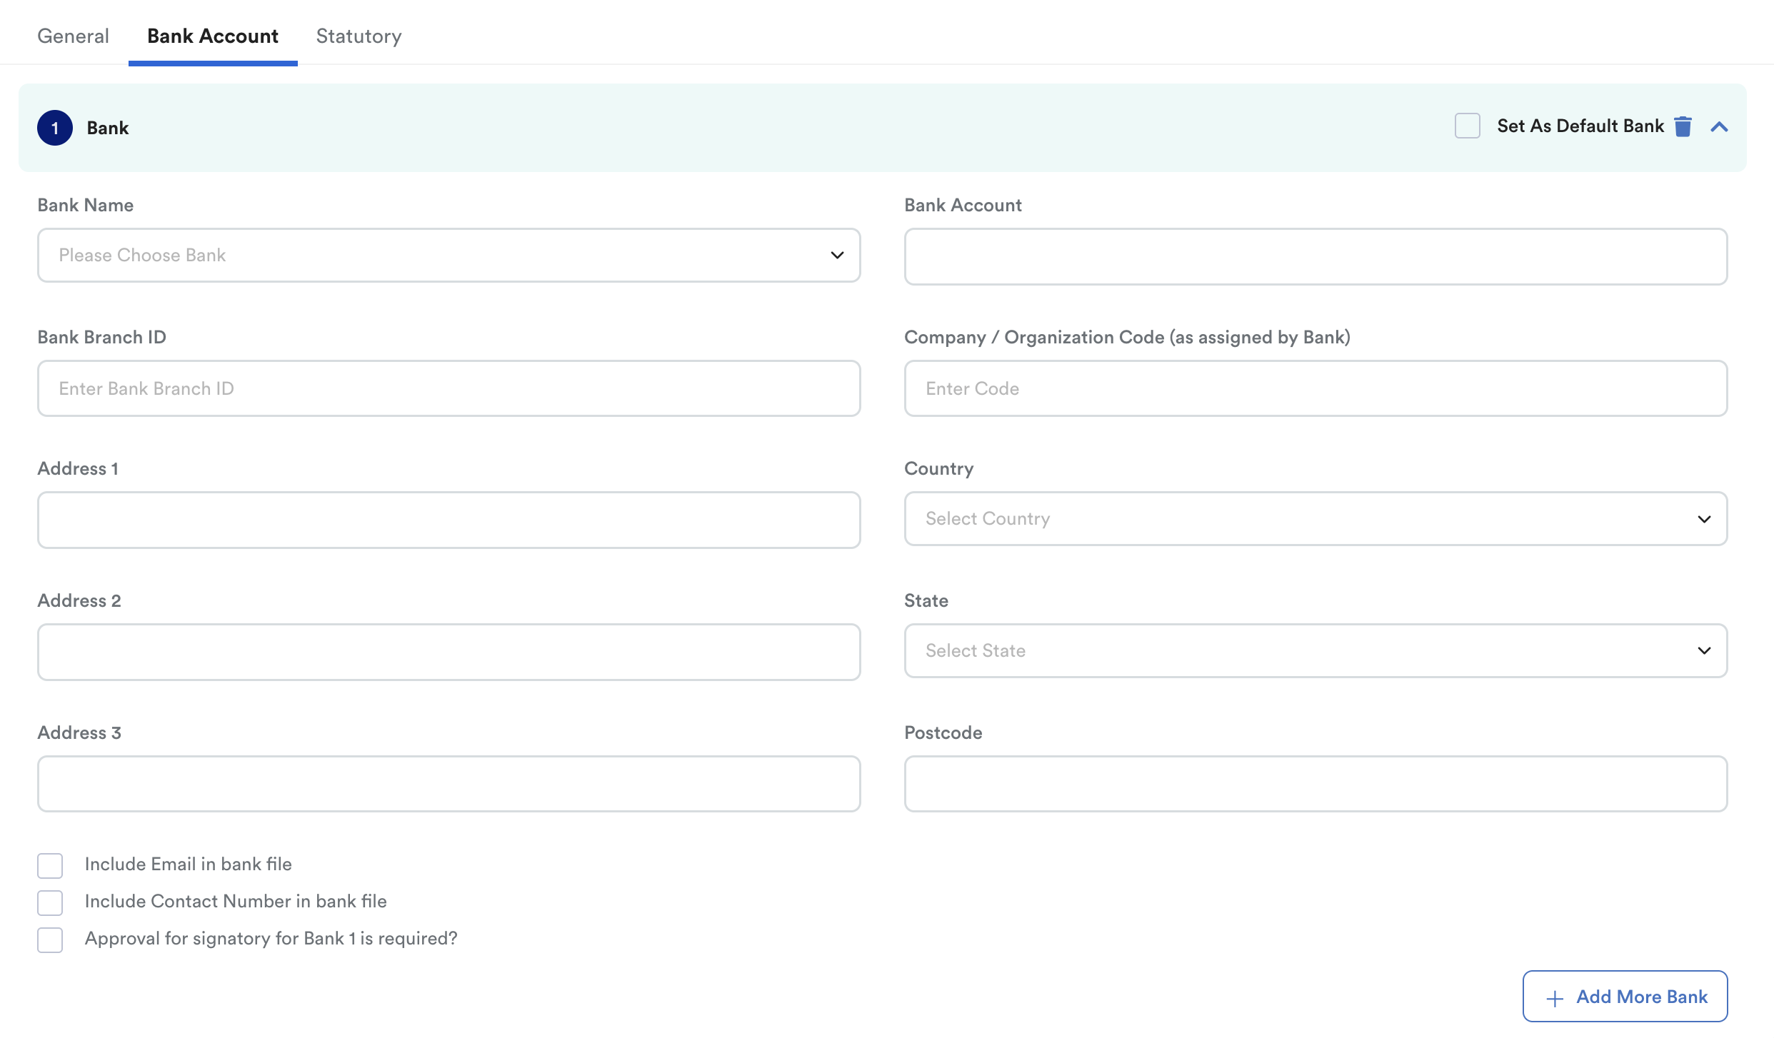Switch to the General tab
The image size is (1774, 1038).
(73, 36)
